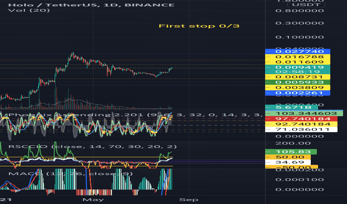Image resolution: width=347 pixels, height=204 pixels.
Task: Click the Holo / TetherUS symbol title
Action: (91, 5)
